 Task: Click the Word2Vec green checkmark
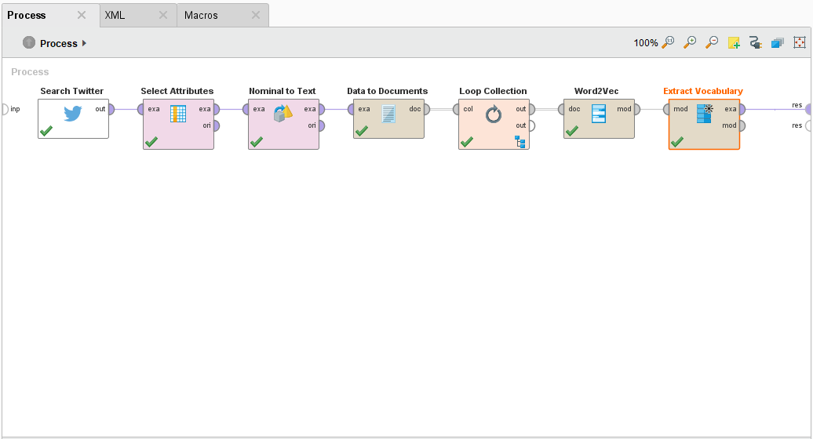point(572,131)
